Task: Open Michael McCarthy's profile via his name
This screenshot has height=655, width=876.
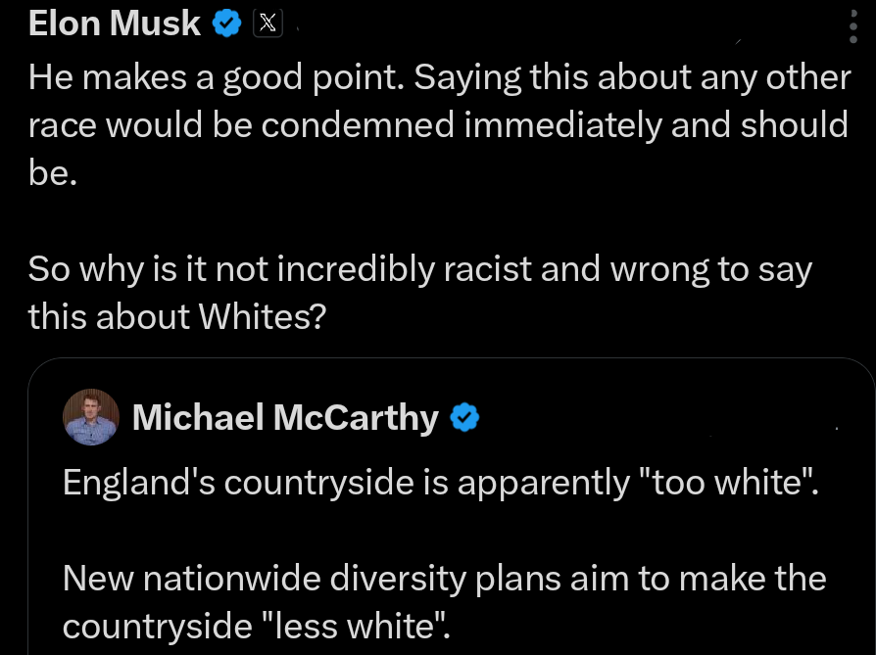Action: pos(284,417)
